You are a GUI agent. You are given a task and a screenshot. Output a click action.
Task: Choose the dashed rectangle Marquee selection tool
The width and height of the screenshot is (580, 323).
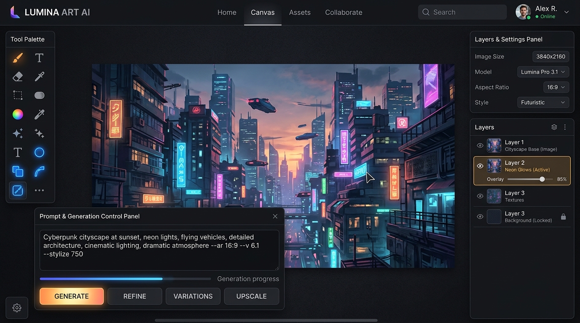[x=18, y=95]
